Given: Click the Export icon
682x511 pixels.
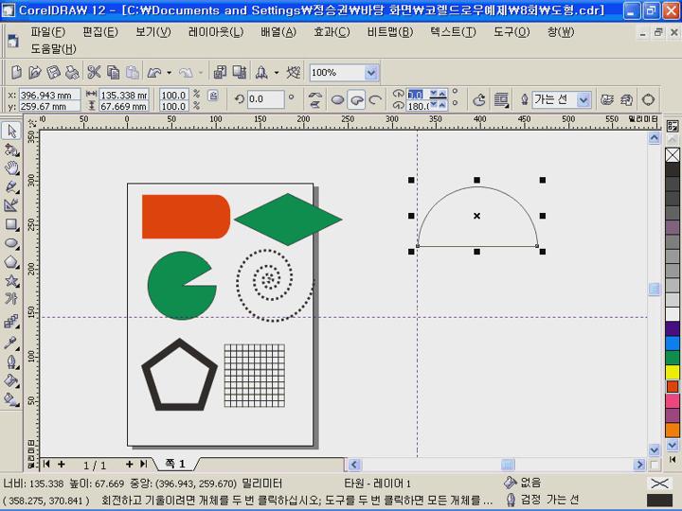Looking at the screenshot, I should [240, 72].
